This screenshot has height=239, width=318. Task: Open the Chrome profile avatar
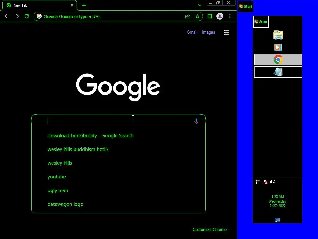pos(220,16)
